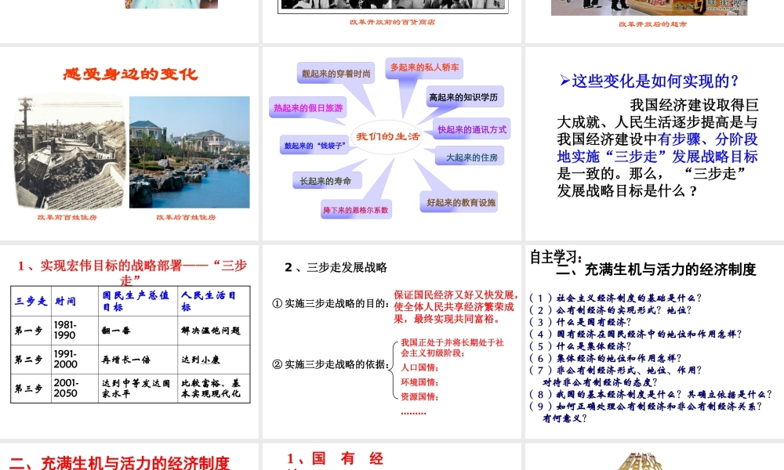Click the photo captioned 改革前百姓住房
Screen dimensions: 784x470
(69, 152)
